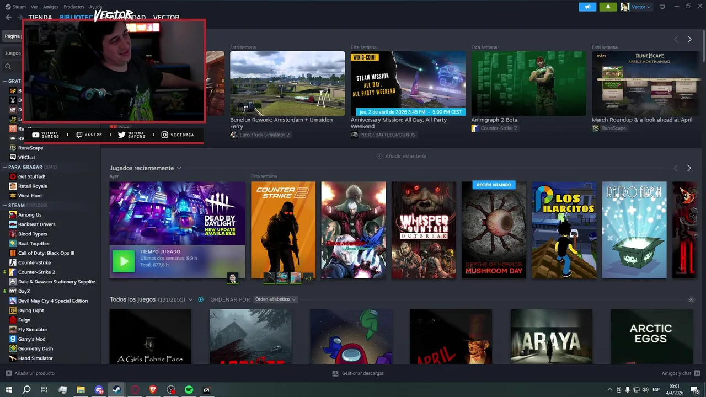Image resolution: width=706 pixels, height=397 pixels.
Task: Open Spotify from the taskbar
Action: (x=189, y=390)
